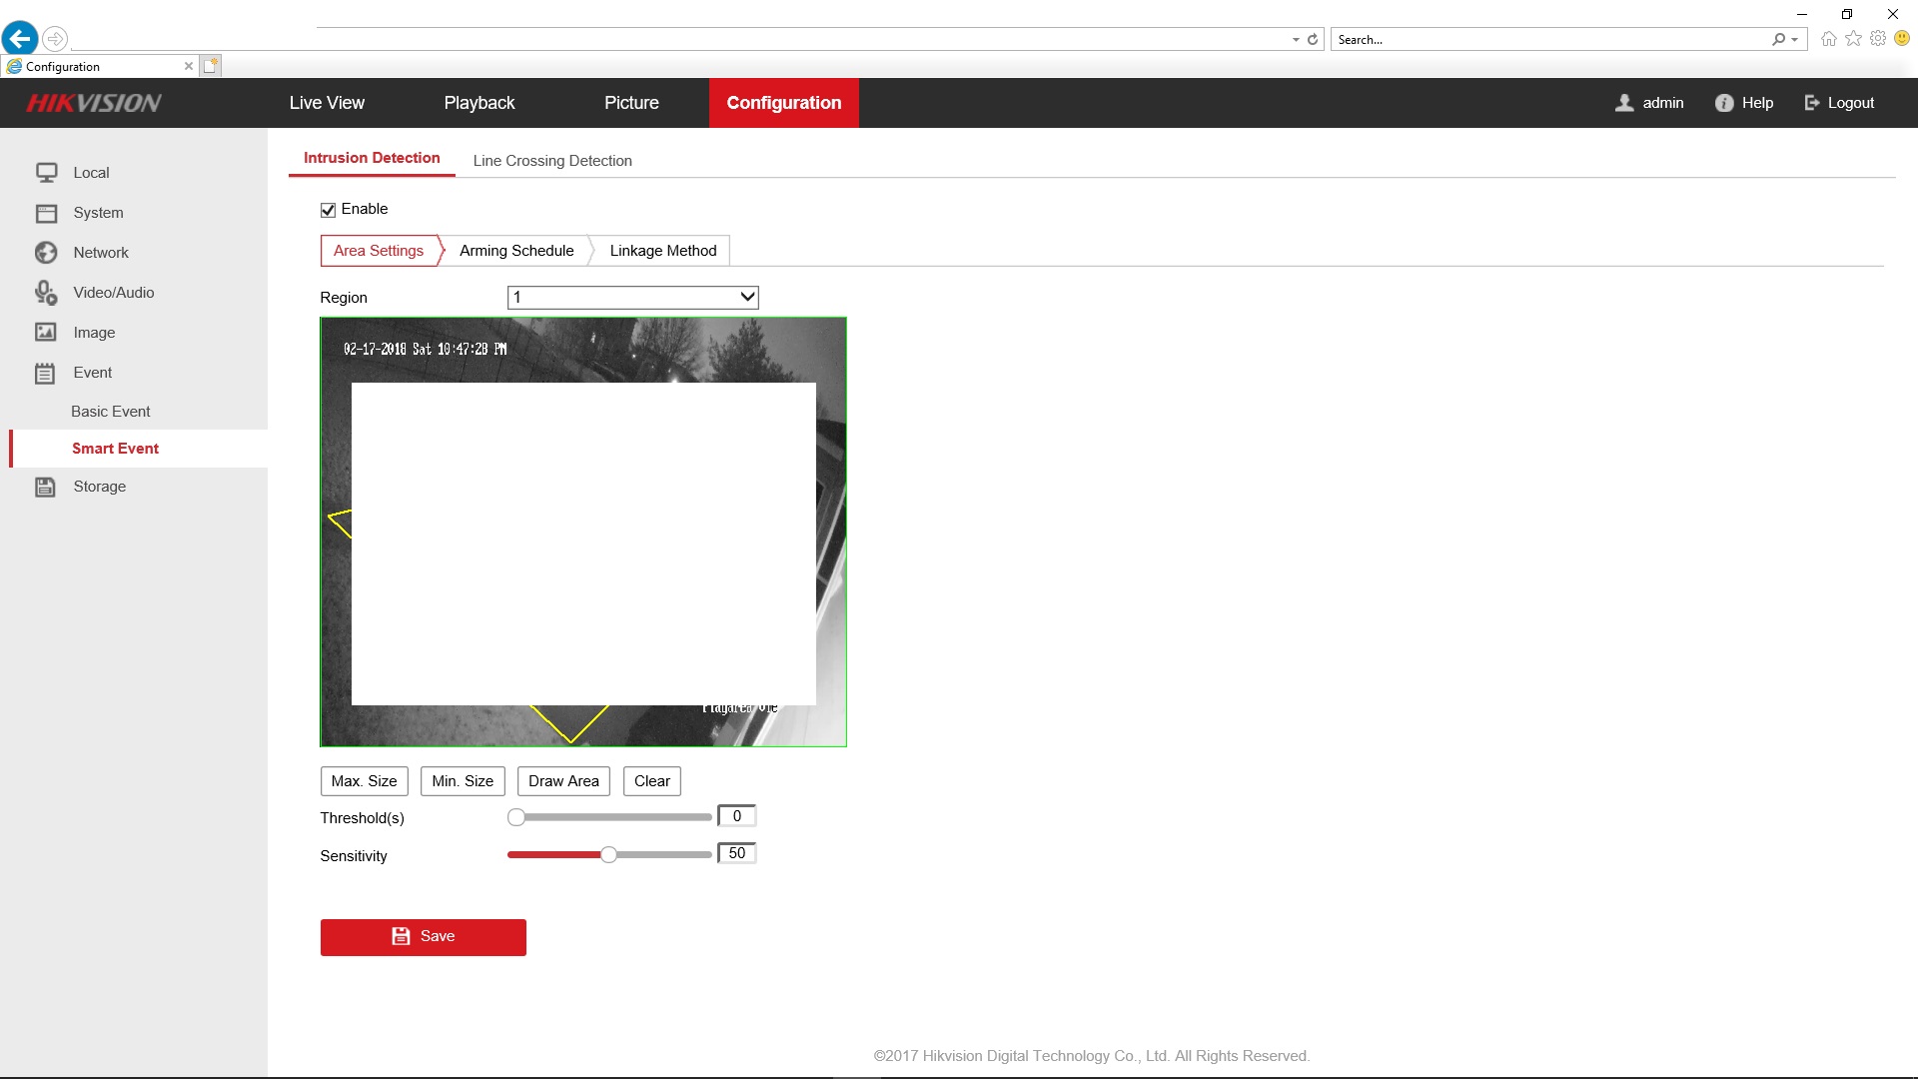Click the Threshold value input field
The height and width of the screenshot is (1079, 1918).
click(x=736, y=816)
